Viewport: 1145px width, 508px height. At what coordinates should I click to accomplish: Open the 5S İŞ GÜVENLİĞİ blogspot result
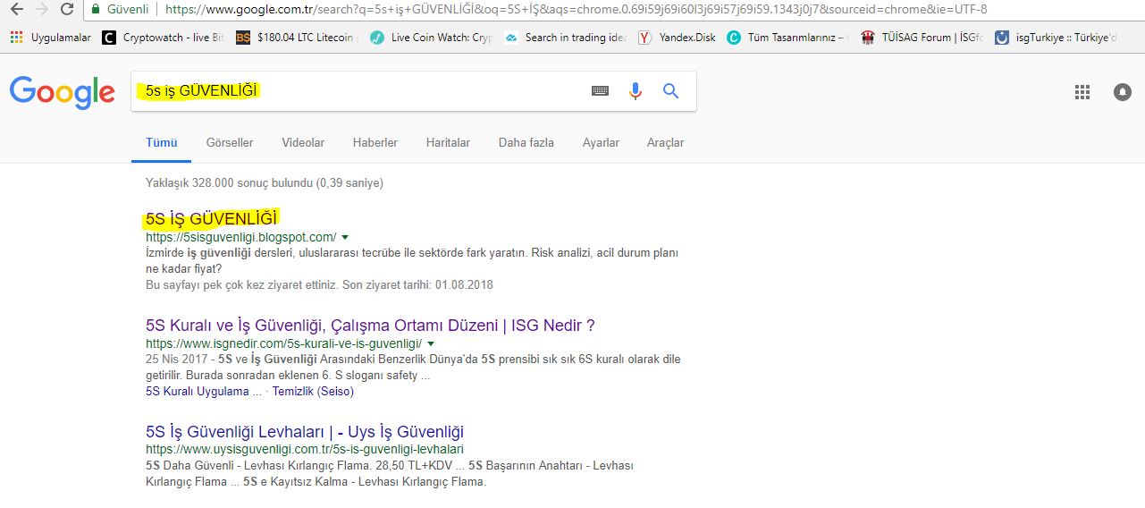coord(212,218)
